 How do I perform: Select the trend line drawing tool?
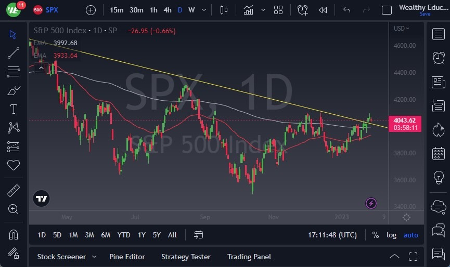(14, 52)
